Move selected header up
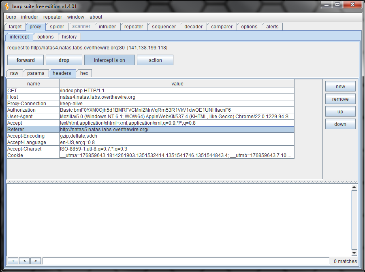The width and height of the screenshot is (365, 272). [x=340, y=112]
